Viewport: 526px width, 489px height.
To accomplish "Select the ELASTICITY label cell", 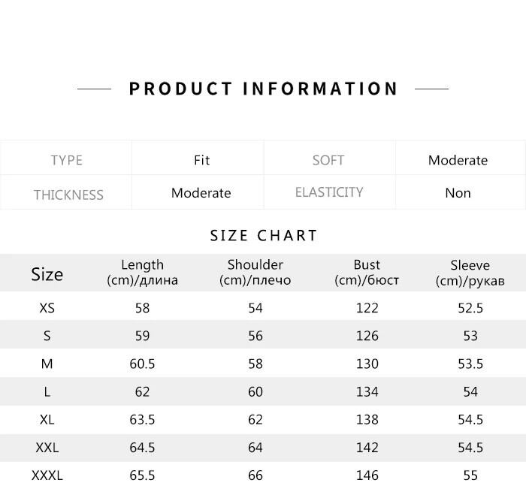I will coord(328,193).
